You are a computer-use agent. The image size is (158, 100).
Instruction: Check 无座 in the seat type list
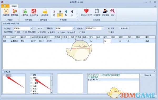coord(31,86)
